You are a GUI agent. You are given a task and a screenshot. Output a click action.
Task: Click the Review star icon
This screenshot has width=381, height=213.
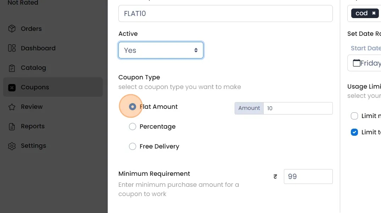coord(12,107)
